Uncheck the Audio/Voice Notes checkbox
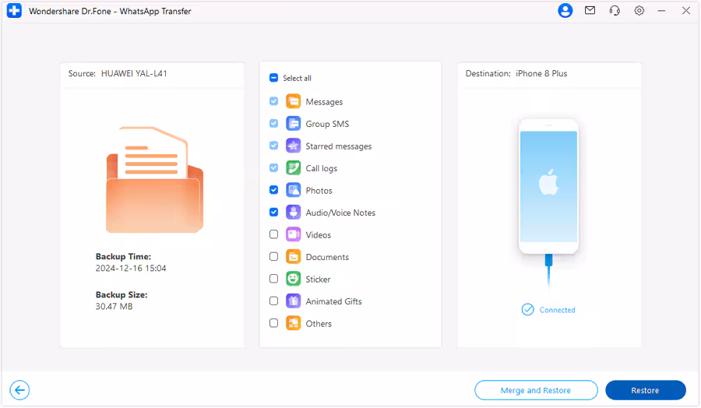The image size is (701, 408). coord(273,213)
